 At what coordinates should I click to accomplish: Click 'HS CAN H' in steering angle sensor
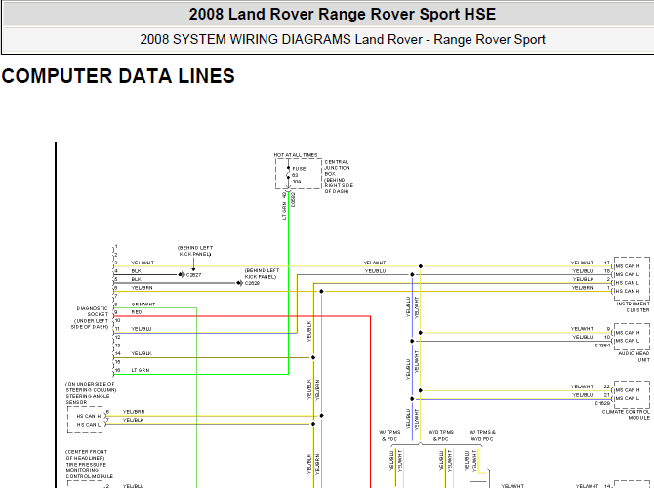click(x=89, y=416)
